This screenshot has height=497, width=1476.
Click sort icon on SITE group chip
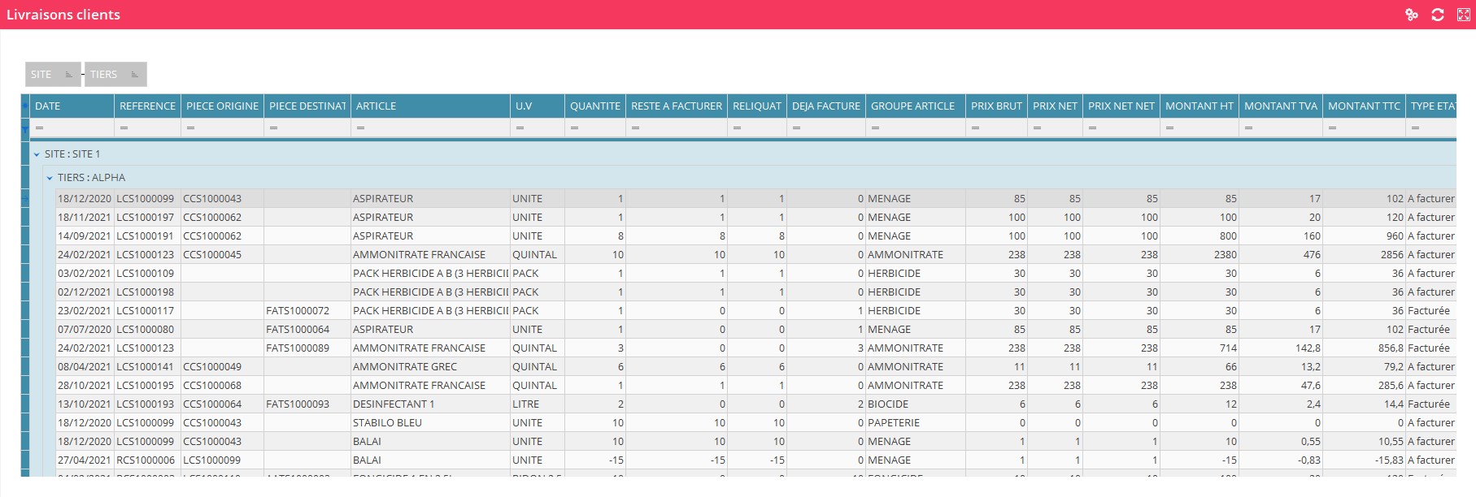(x=68, y=75)
